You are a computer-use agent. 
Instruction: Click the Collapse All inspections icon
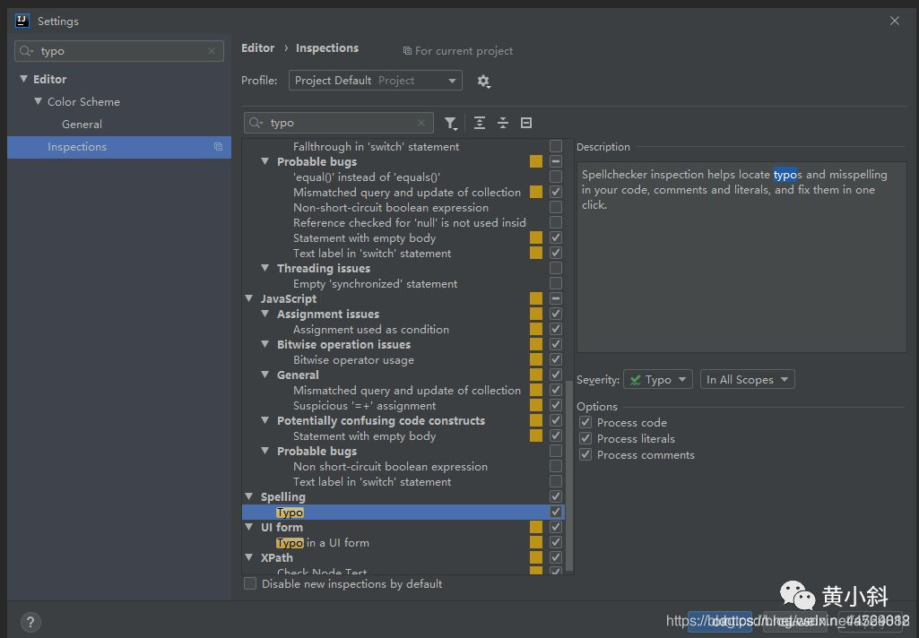click(503, 123)
